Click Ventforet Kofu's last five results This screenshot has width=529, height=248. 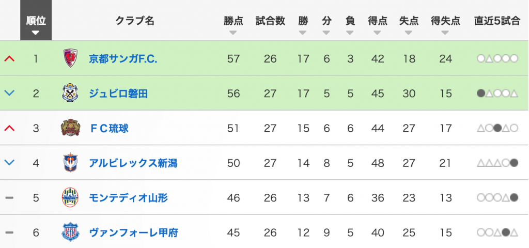(x=497, y=233)
